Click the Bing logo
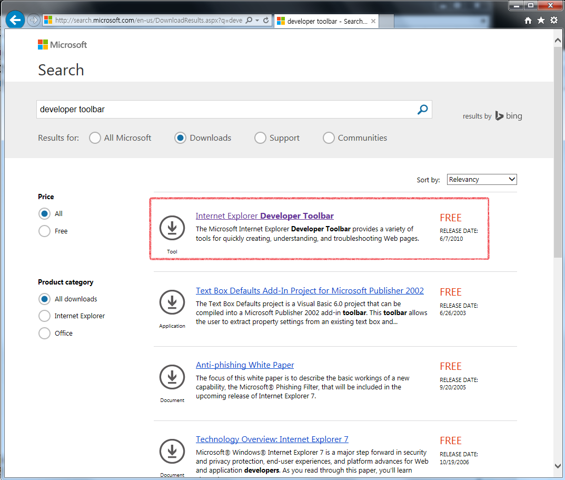The image size is (565, 480). (x=509, y=116)
